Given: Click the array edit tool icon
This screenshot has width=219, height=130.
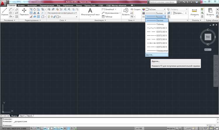Looking at the screenshot, I should pos(39,17).
